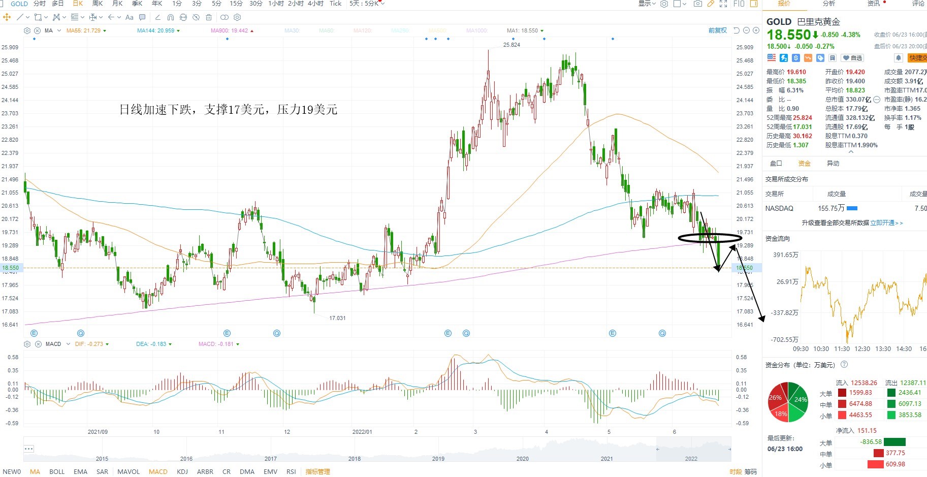Viewport: 927px width, 477px height.
Task: Enable the magnet snap tool
Action: click(171, 17)
